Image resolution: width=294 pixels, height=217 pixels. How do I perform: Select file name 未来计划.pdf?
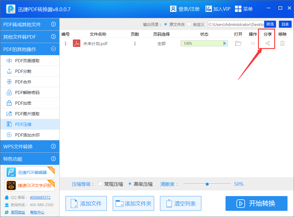[x=95, y=44]
